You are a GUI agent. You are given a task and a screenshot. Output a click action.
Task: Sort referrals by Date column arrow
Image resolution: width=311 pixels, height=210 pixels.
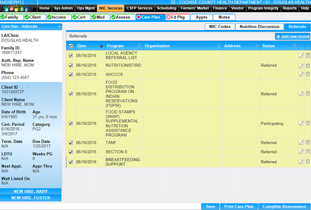[102, 46]
